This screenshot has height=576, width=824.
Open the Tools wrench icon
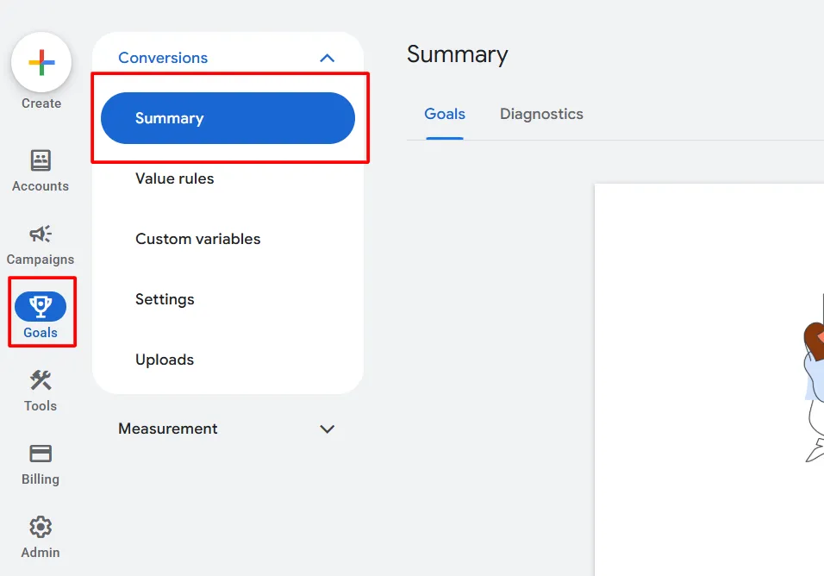coord(41,380)
